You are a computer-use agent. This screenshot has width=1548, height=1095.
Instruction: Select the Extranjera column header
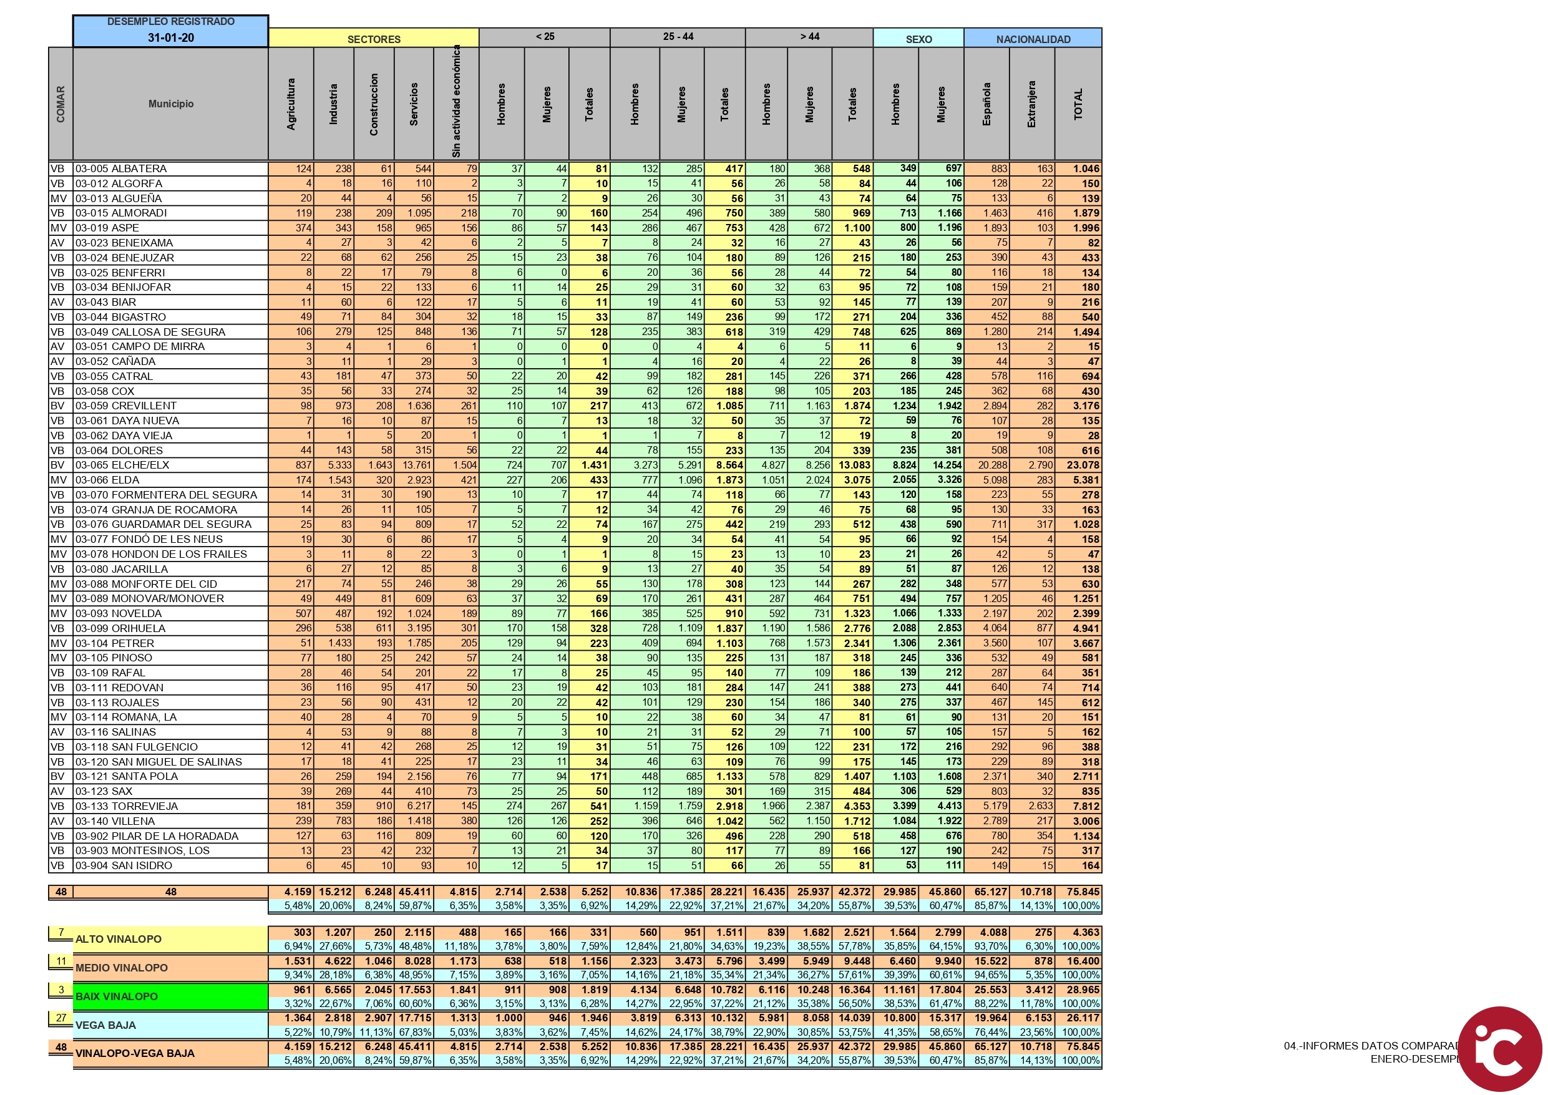pos(1031,104)
